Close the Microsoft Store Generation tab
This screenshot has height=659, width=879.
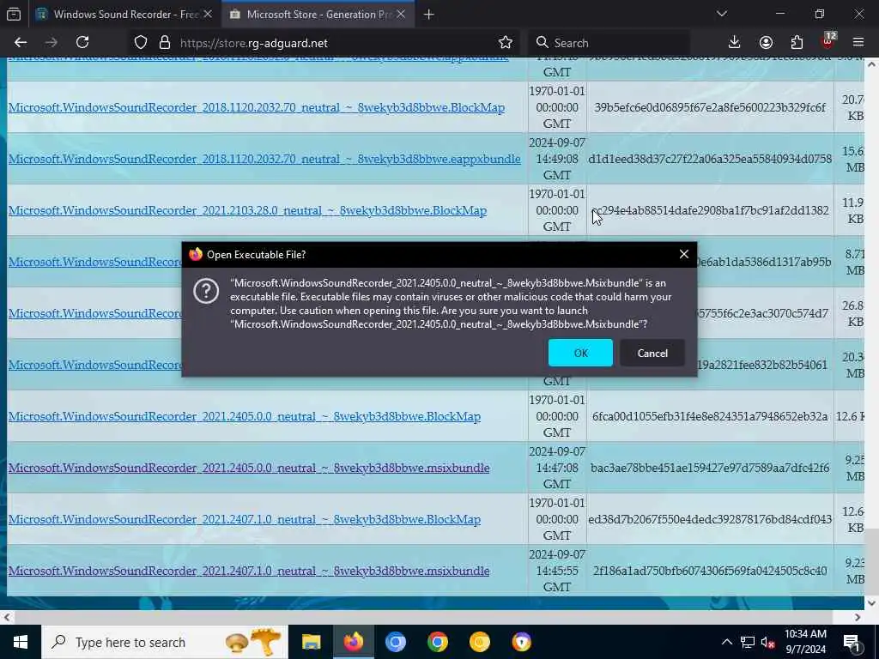coord(401,15)
